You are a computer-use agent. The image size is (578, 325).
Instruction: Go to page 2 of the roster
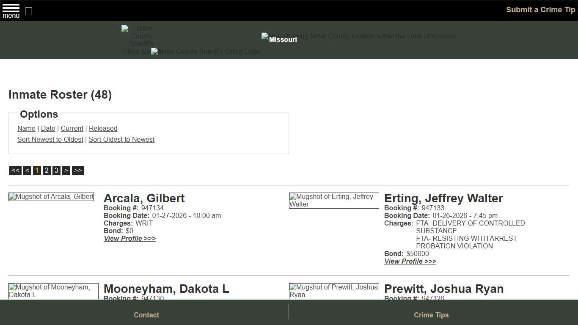(47, 170)
